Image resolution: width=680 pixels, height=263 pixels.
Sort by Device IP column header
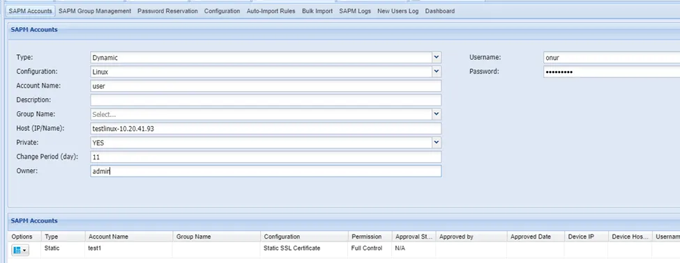587,237
